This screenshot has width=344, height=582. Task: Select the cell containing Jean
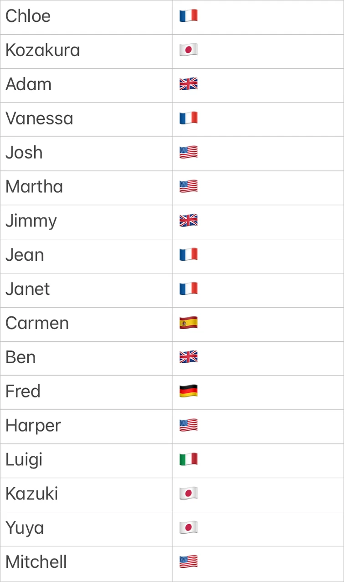pos(25,255)
